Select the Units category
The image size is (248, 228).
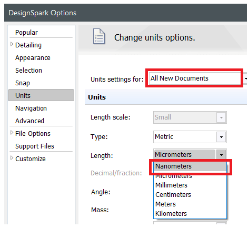41,95
